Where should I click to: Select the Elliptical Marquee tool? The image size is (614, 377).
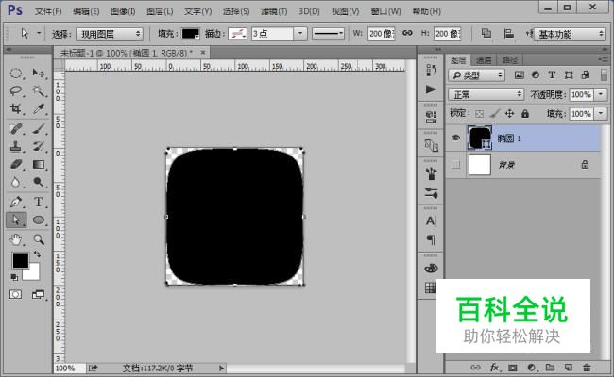click(x=16, y=74)
